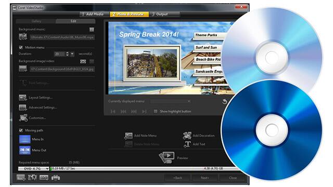Click Add Note Menu icon

pyautogui.click(x=129, y=136)
